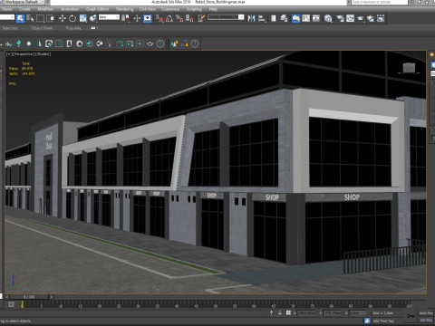Click viewport Shaded label menu
The height and width of the screenshot is (326, 435).
point(43,54)
